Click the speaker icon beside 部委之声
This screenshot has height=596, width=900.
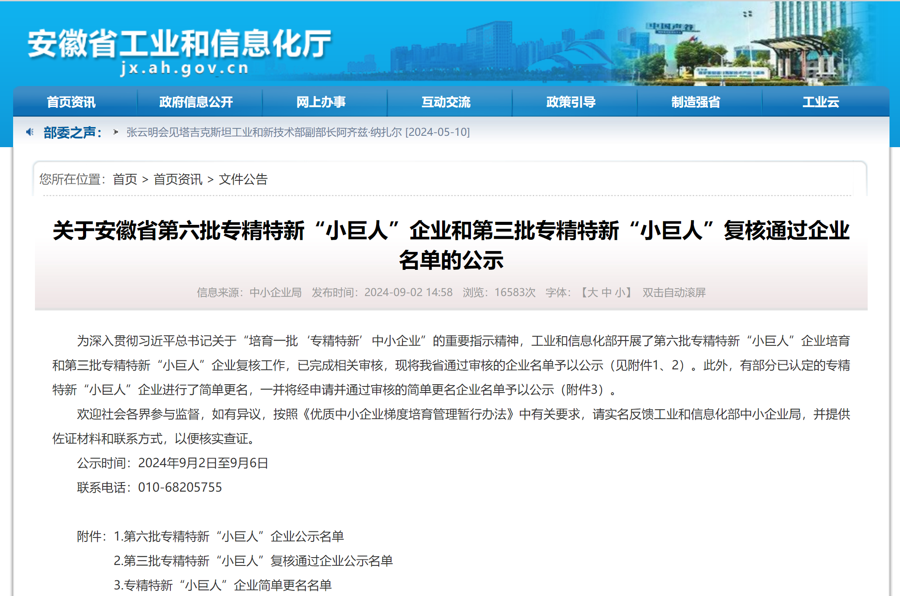click(30, 132)
